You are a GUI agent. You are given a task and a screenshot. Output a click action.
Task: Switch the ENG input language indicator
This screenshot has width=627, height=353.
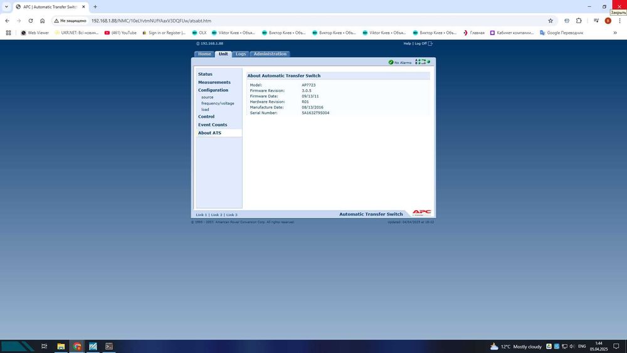pyautogui.click(x=582, y=346)
